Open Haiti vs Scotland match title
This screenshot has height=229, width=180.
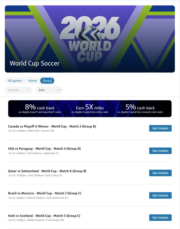coord(44,216)
